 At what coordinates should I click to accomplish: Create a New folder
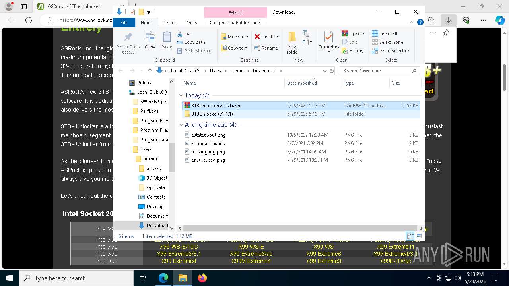[293, 43]
